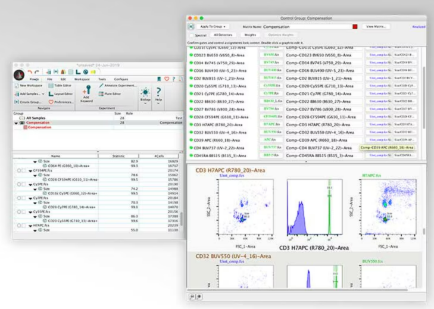The height and width of the screenshot is (309, 434).
Task: Click the All Detectors button
Action: [223, 35]
